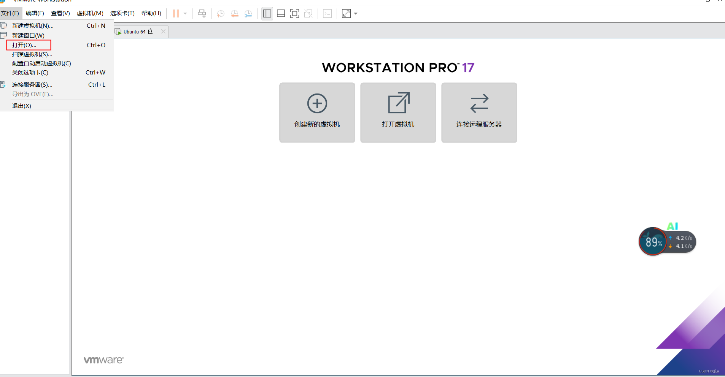Click the new window menu icon
This screenshot has width=725, height=377.
pos(4,35)
